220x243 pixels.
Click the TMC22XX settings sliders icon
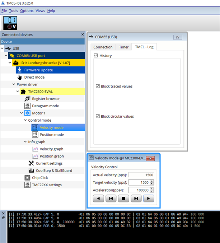click(27, 185)
